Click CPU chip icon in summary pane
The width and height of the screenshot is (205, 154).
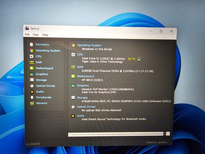tap(73, 55)
